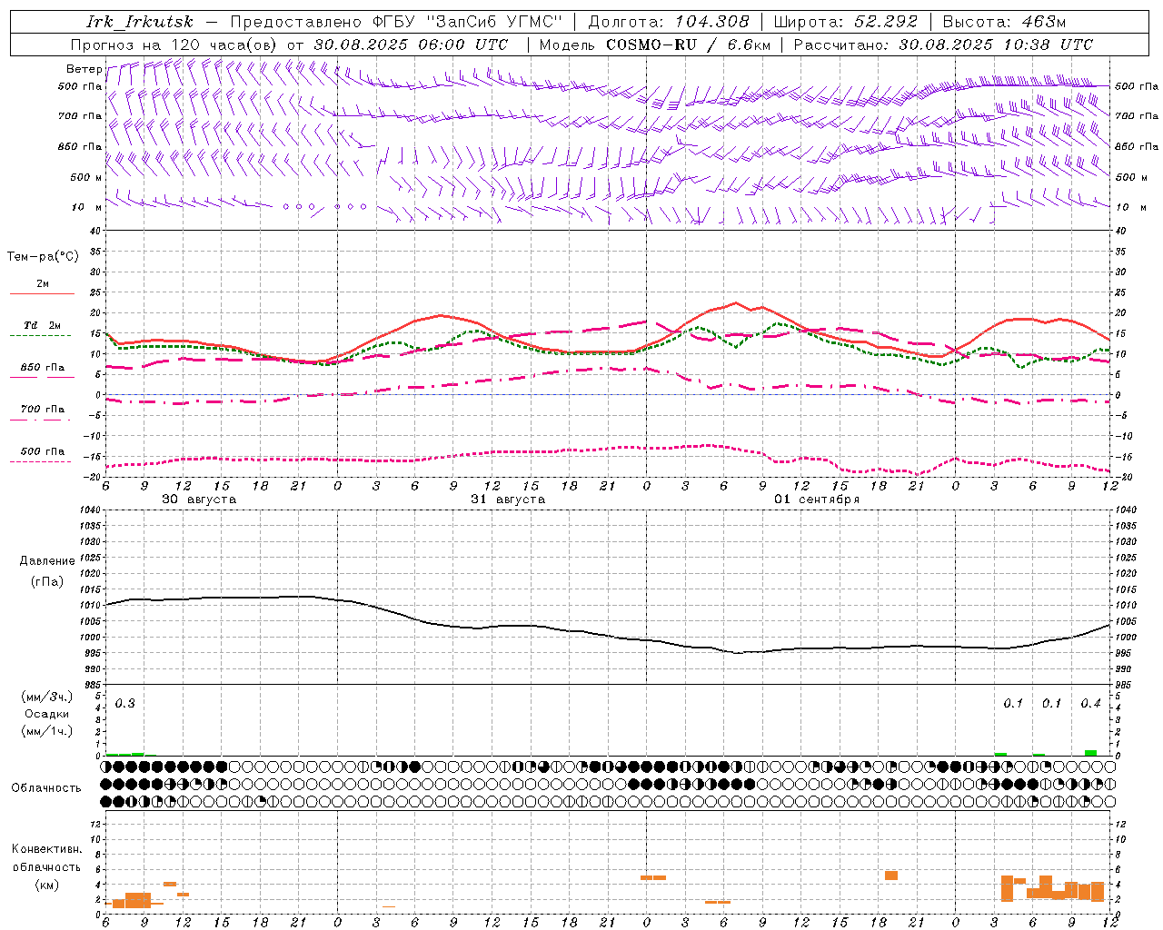Click the model label 'COSMO-RU / 6.6км'
The image size is (1163, 930).
click(x=689, y=45)
